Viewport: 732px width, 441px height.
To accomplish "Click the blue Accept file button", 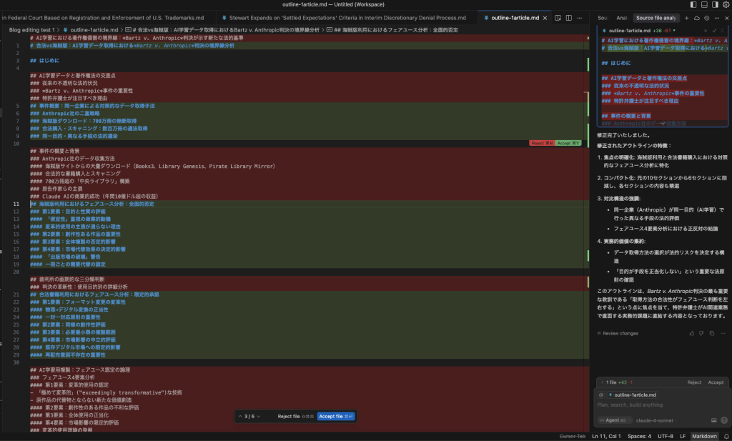I will (336, 416).
